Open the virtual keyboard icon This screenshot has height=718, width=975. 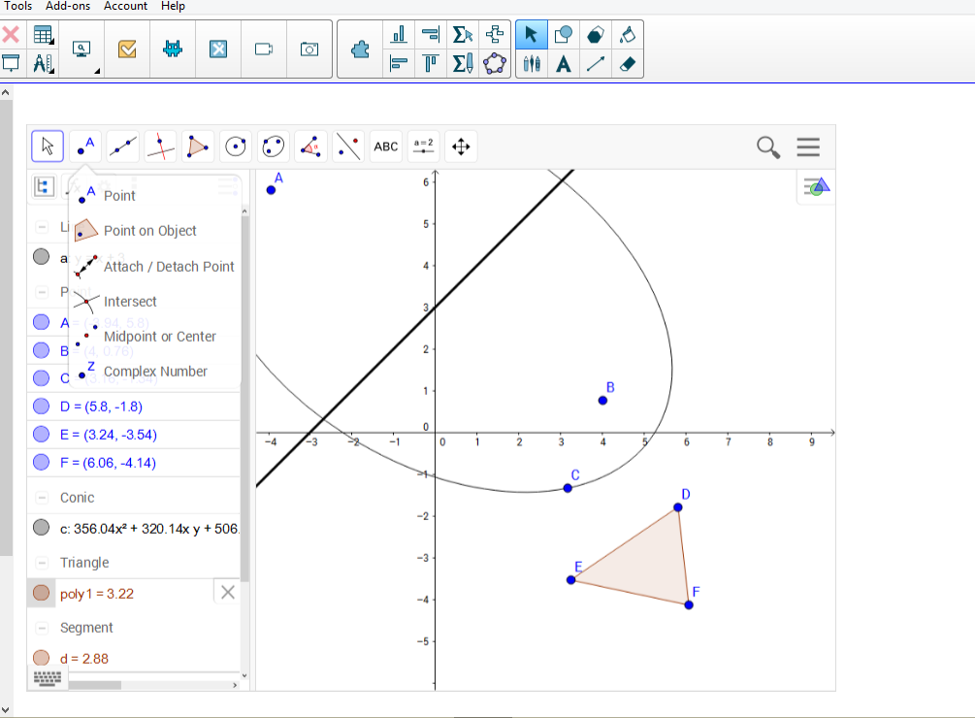pyautogui.click(x=48, y=678)
